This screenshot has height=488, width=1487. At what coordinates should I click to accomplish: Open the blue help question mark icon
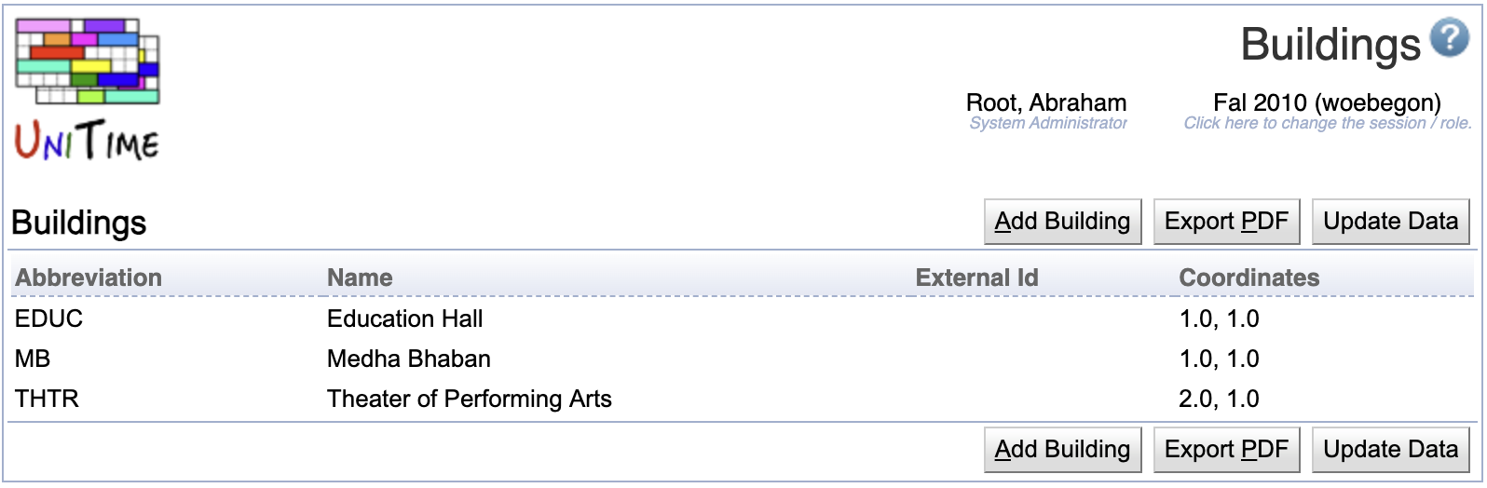pyautogui.click(x=1450, y=38)
